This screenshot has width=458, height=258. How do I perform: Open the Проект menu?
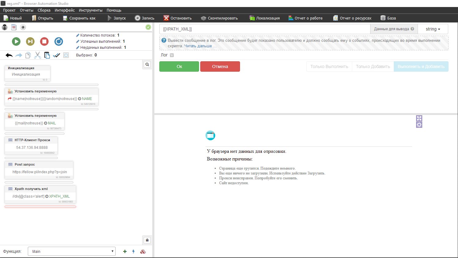pyautogui.click(x=9, y=10)
